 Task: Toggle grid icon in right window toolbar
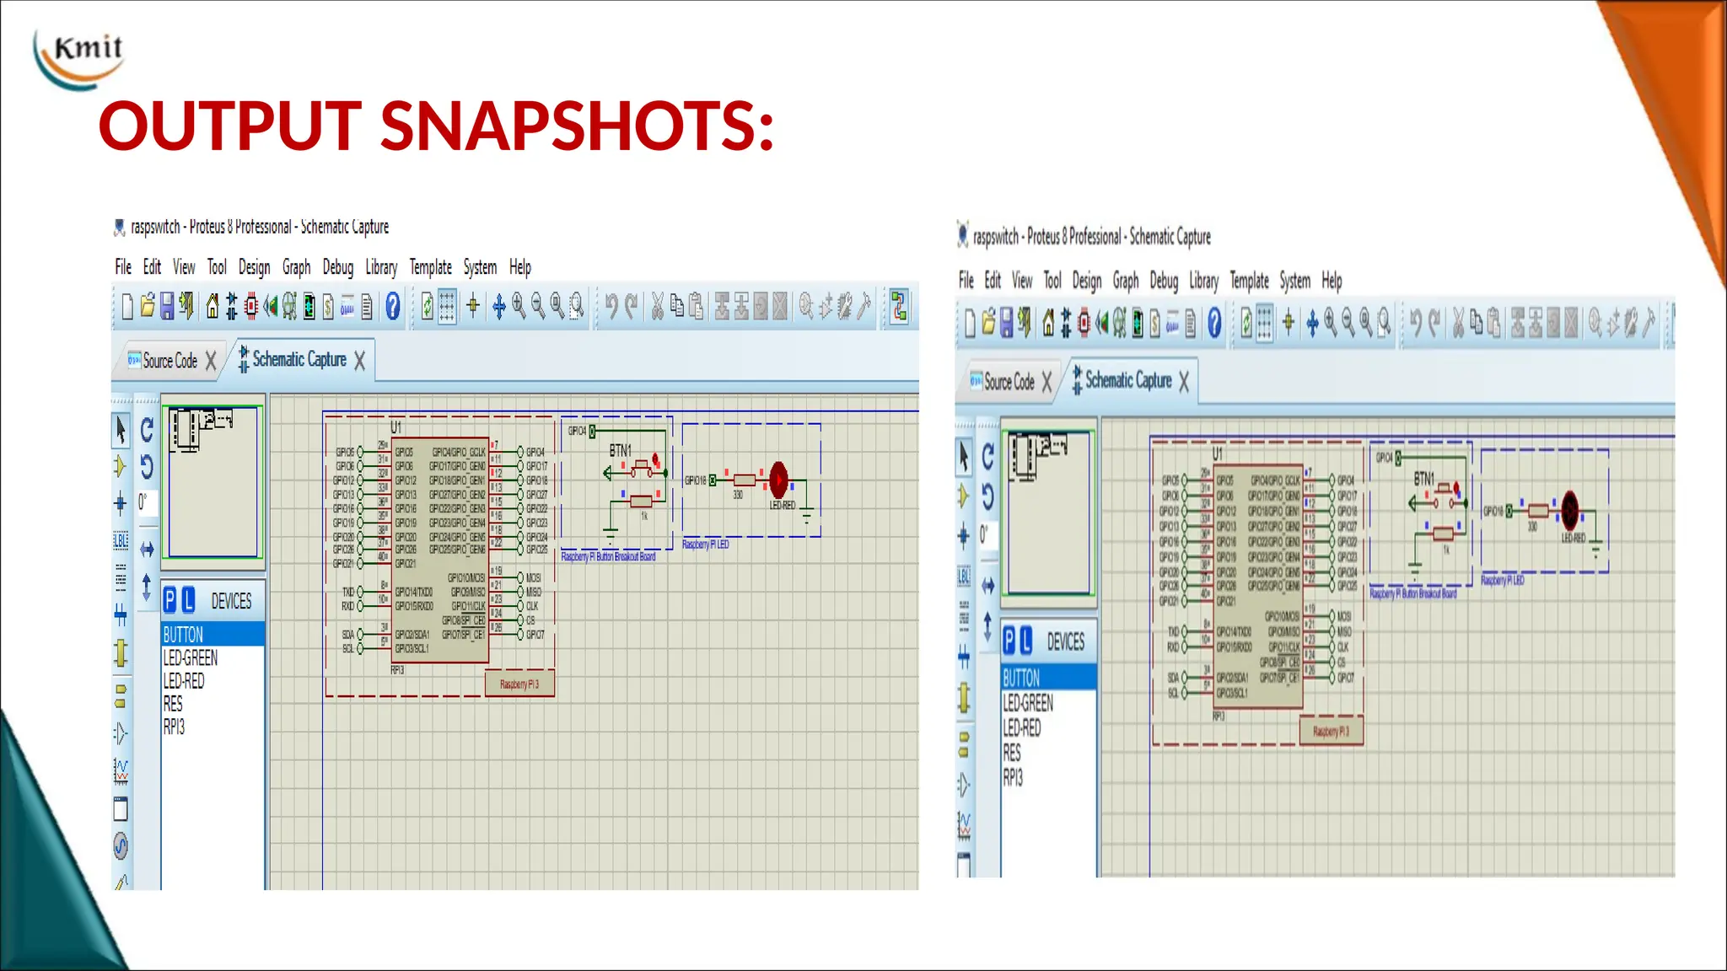[1265, 323]
